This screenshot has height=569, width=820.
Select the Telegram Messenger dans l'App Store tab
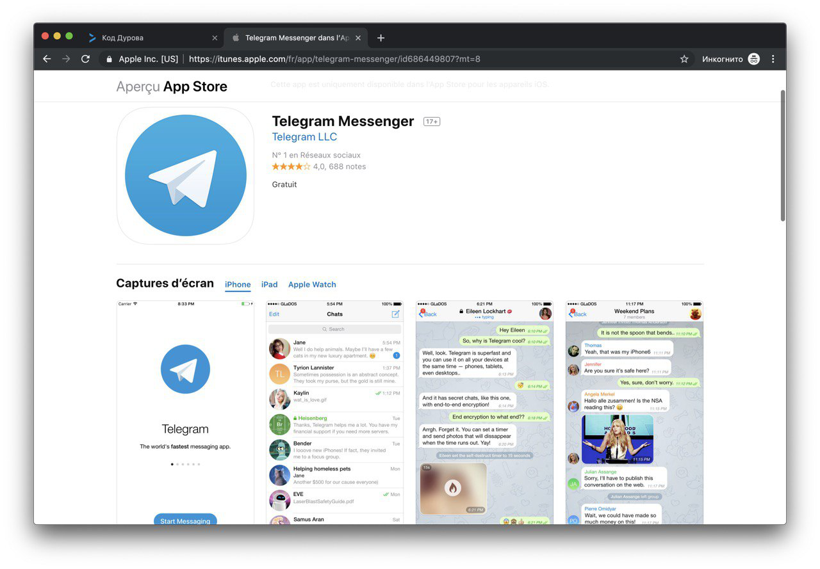click(295, 38)
